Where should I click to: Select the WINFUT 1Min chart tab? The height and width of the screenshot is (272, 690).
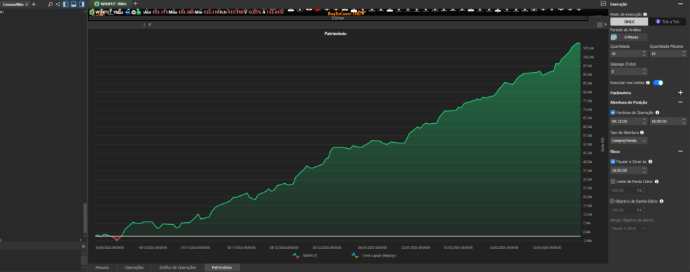coord(110,3)
